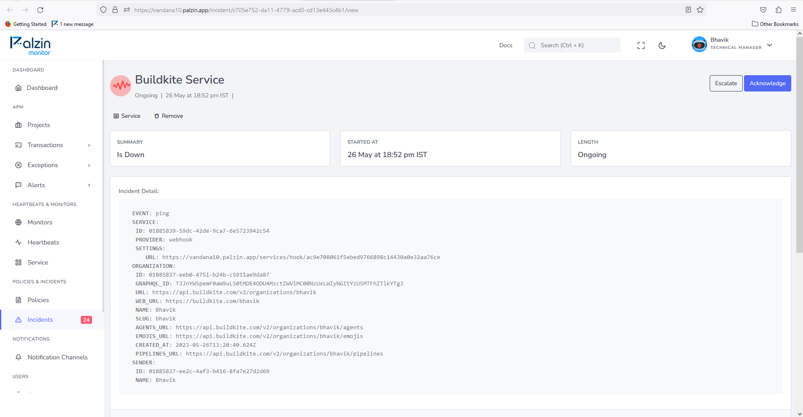Toggle browser reader view icon

pos(688,10)
